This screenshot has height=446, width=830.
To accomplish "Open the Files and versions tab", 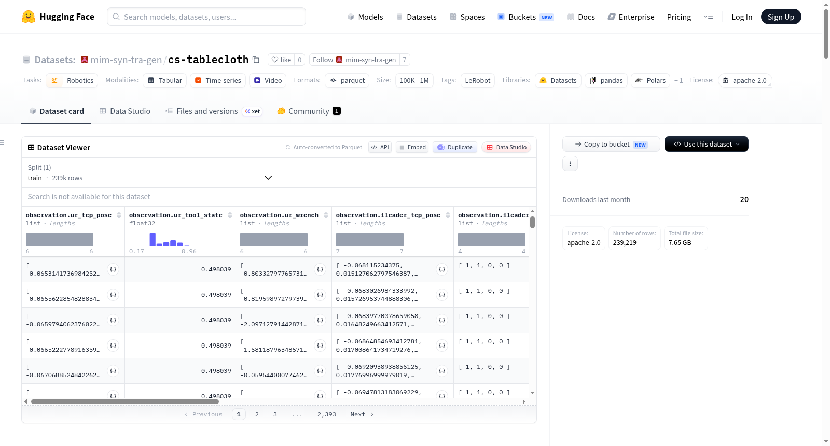I will 214,111.
